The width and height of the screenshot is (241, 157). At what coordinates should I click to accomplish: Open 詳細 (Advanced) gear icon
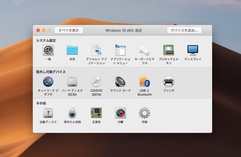click(145, 113)
